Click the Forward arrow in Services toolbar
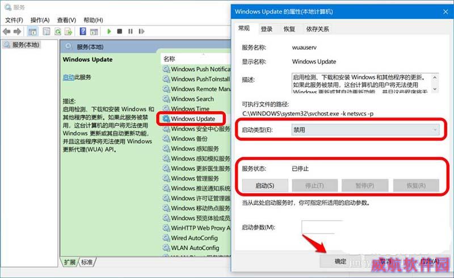This screenshot has width=454, height=278. point(17,31)
